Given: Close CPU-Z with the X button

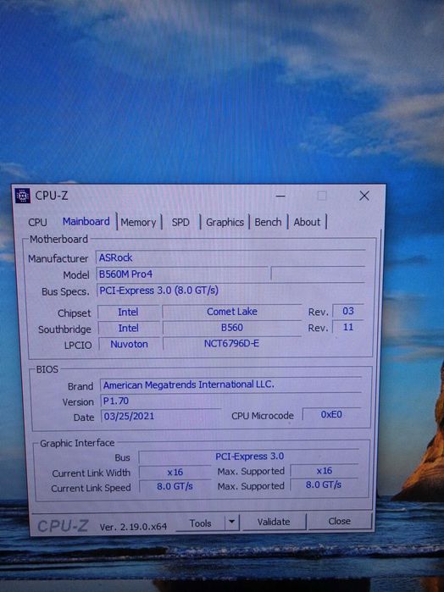Looking at the screenshot, I should coord(364,196).
